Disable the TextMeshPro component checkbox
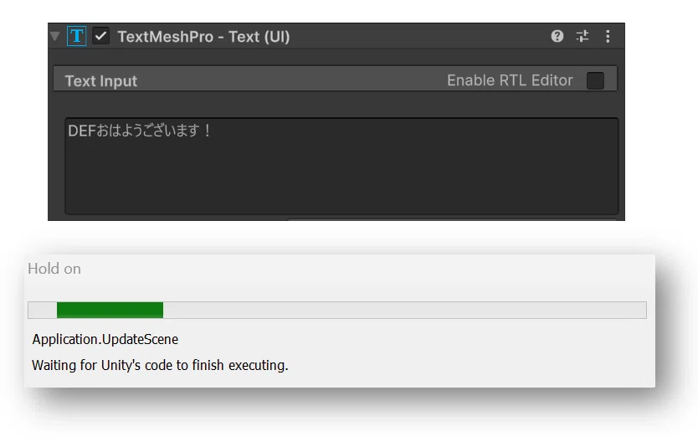This screenshot has height=442, width=698. 100,36
